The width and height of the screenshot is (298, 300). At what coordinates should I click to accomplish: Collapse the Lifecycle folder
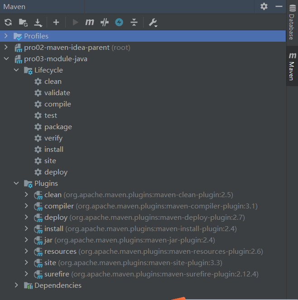click(16, 70)
